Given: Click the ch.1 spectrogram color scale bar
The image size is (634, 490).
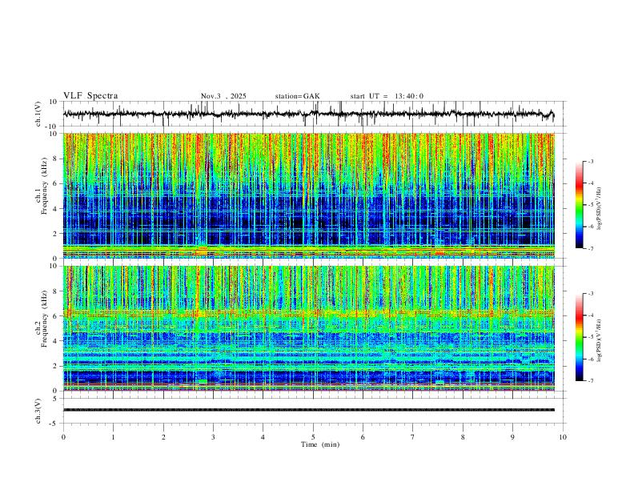Looking at the screenshot, I should coord(579,205).
